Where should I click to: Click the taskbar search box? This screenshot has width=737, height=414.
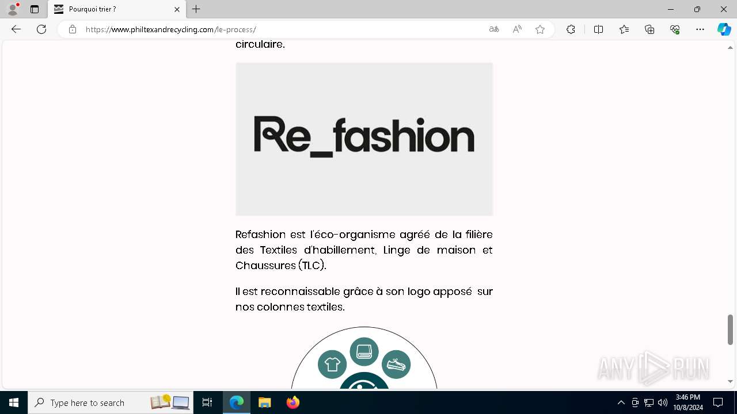(x=111, y=402)
